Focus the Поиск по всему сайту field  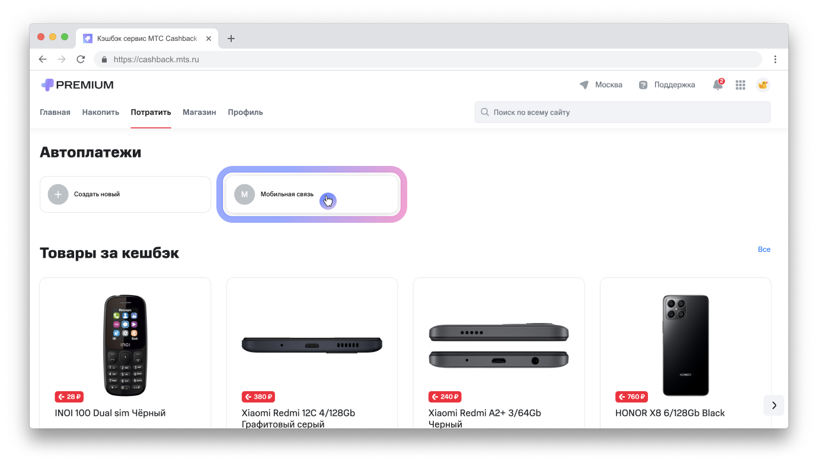tap(622, 112)
